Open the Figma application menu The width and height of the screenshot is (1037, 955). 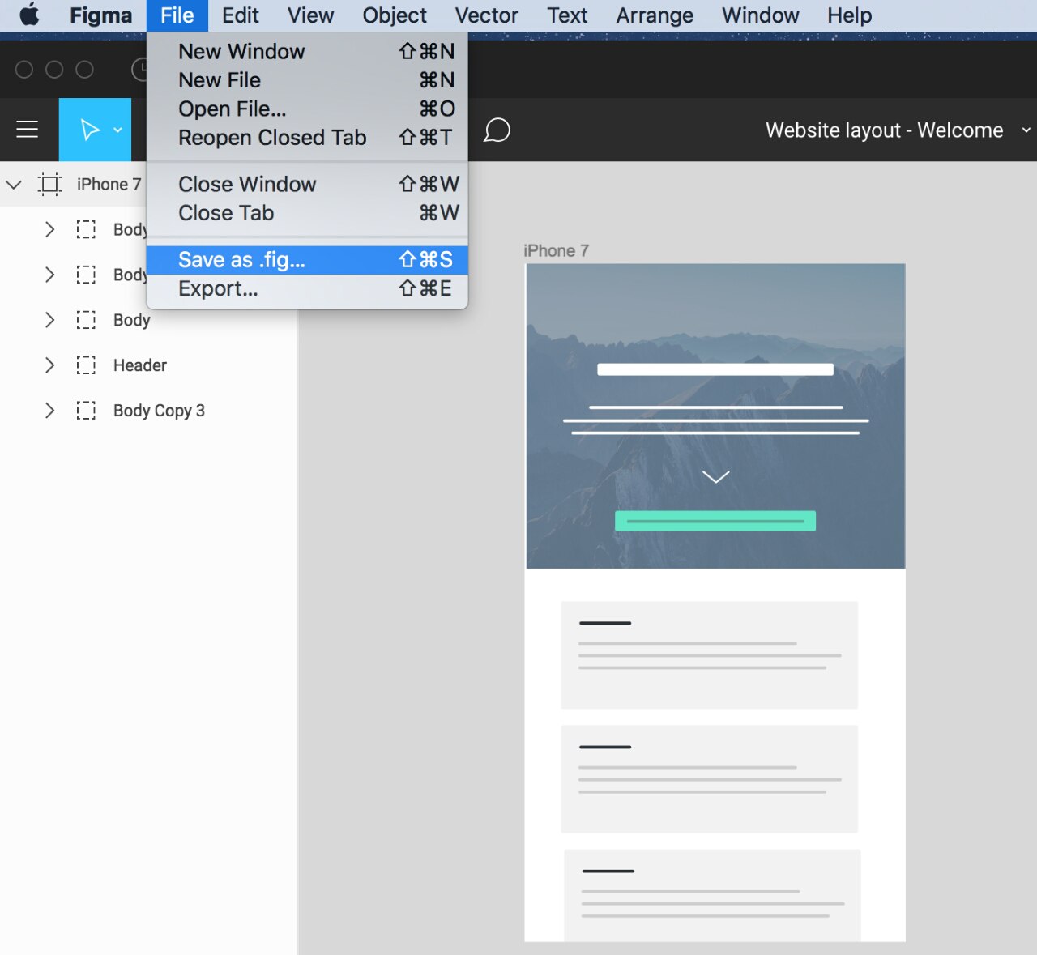click(x=100, y=15)
